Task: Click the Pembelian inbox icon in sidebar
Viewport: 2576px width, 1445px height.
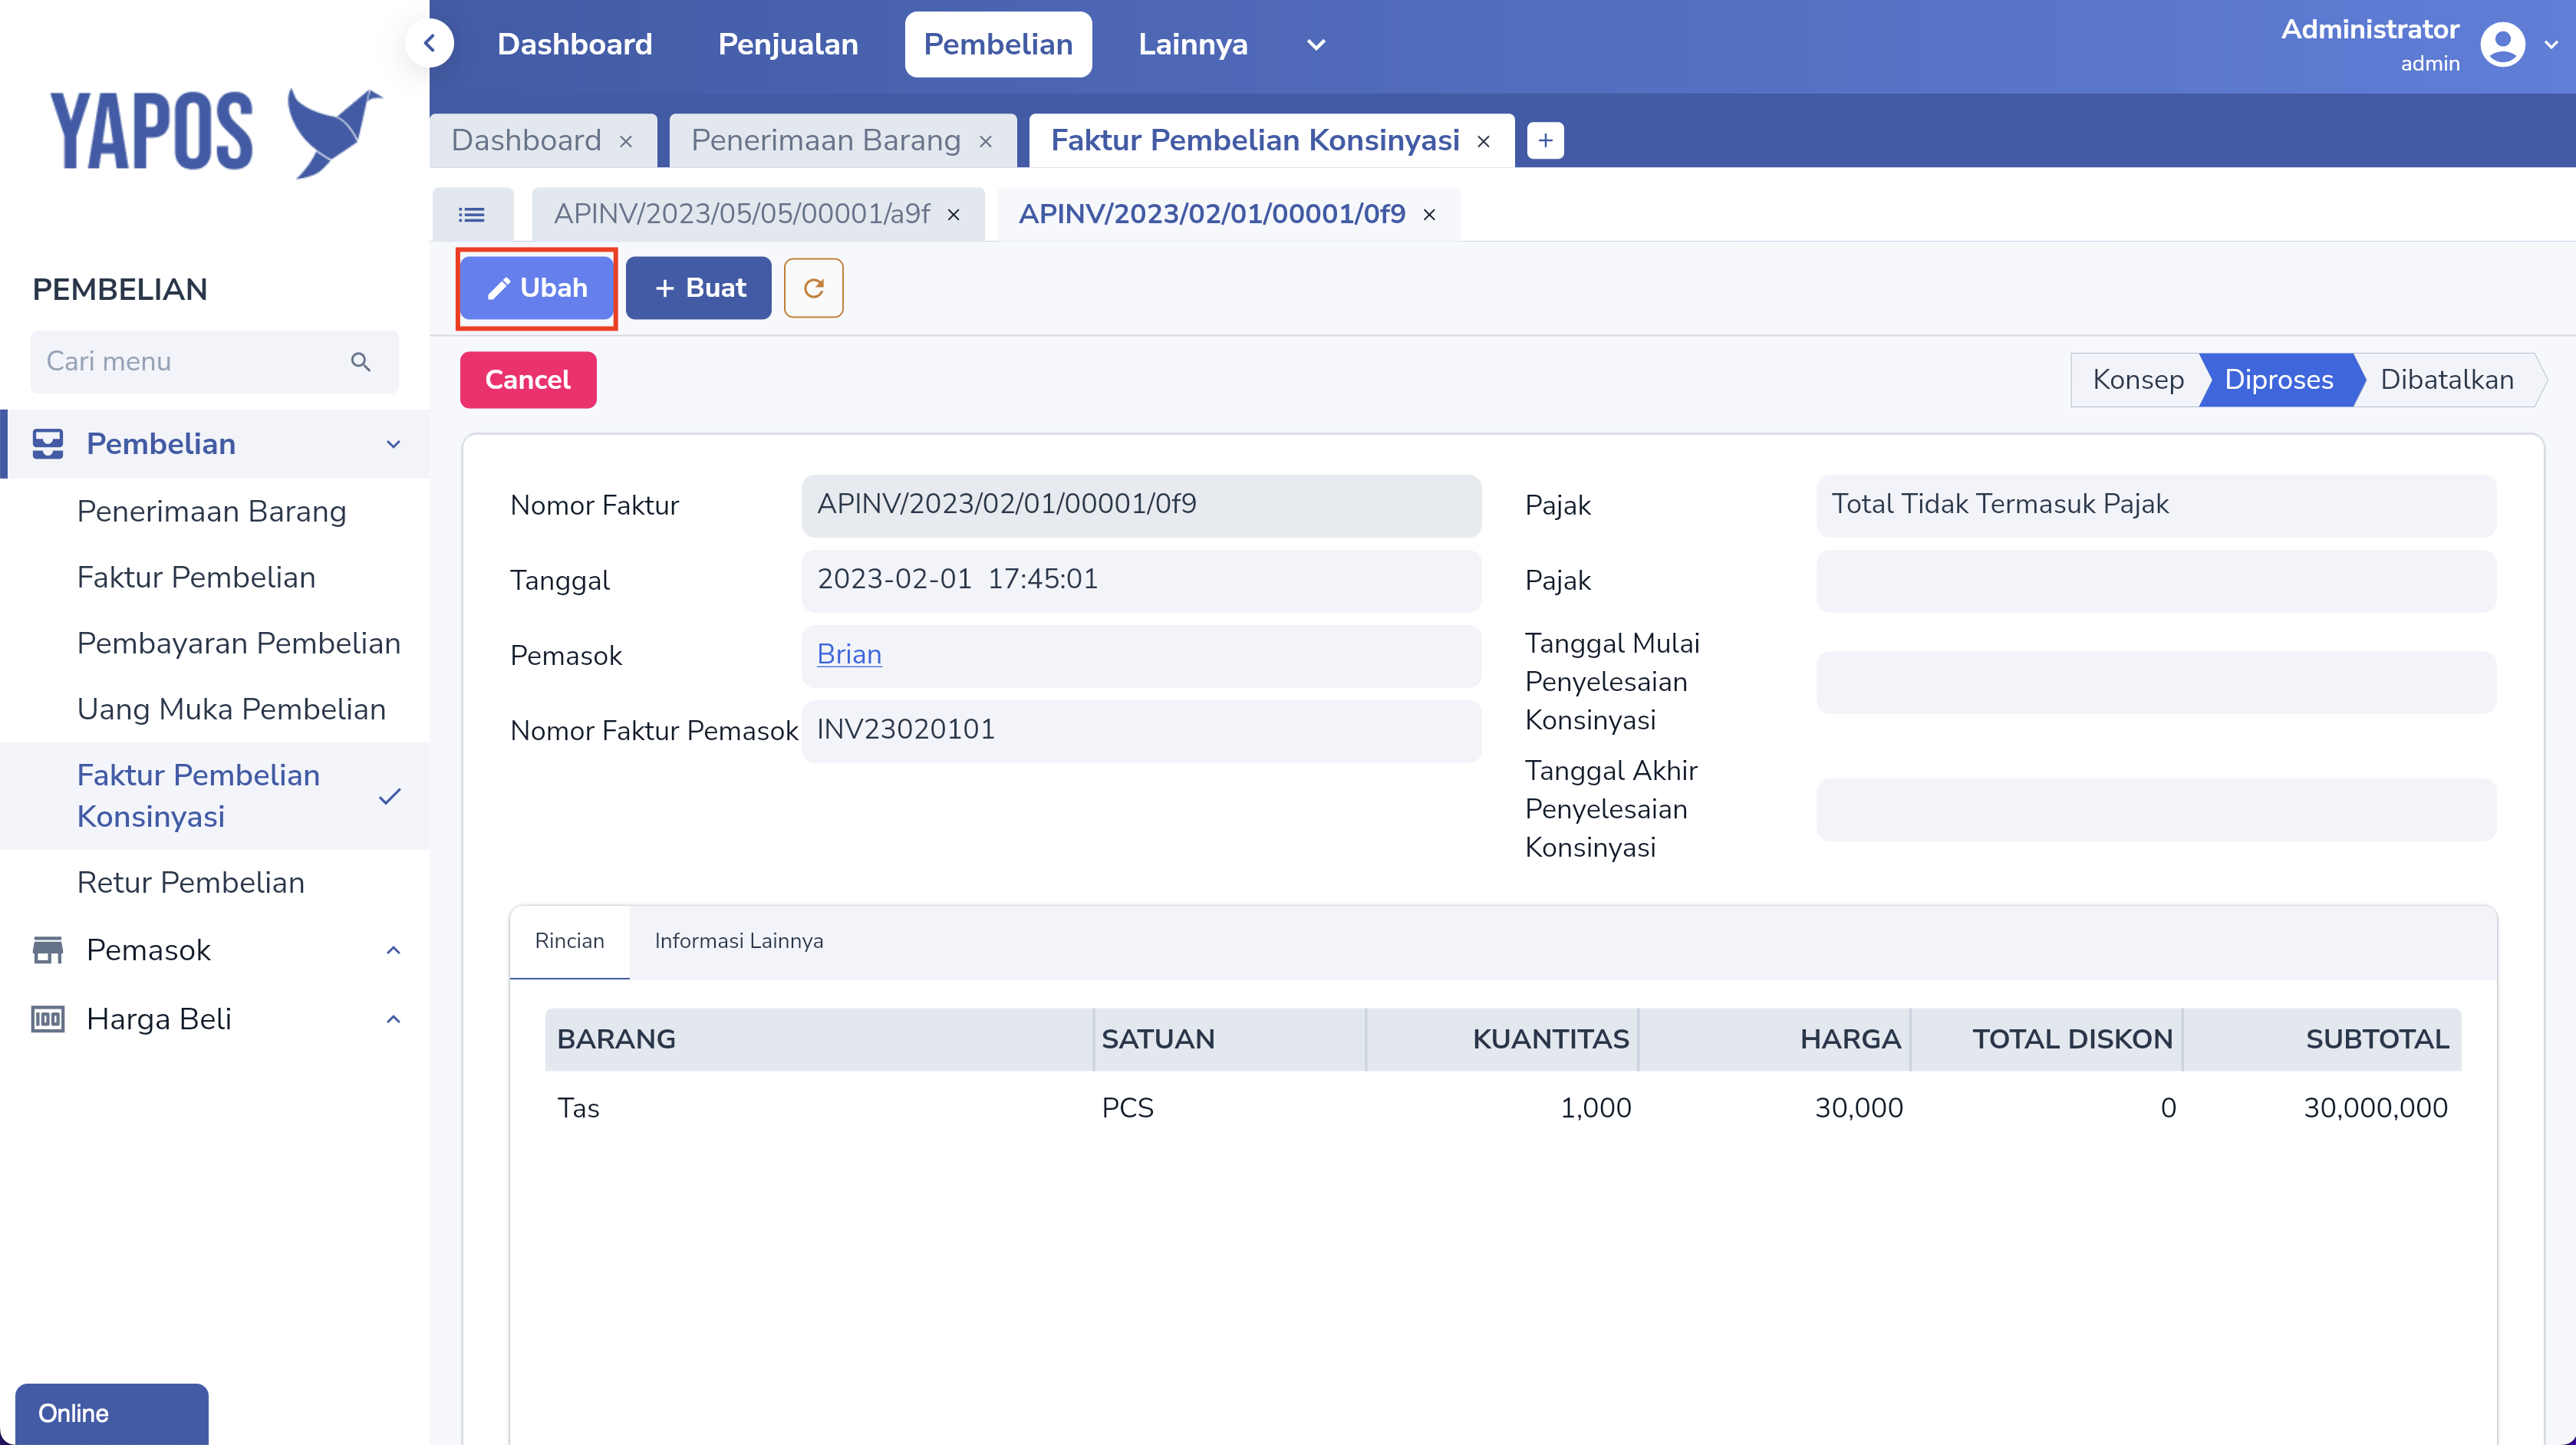Action: point(47,444)
